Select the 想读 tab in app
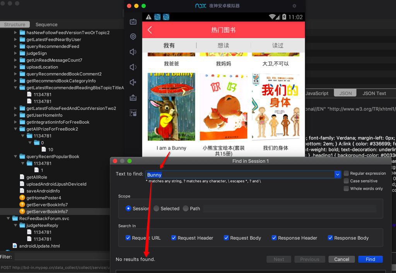Viewport: 396px width, 273px height. [223, 45]
